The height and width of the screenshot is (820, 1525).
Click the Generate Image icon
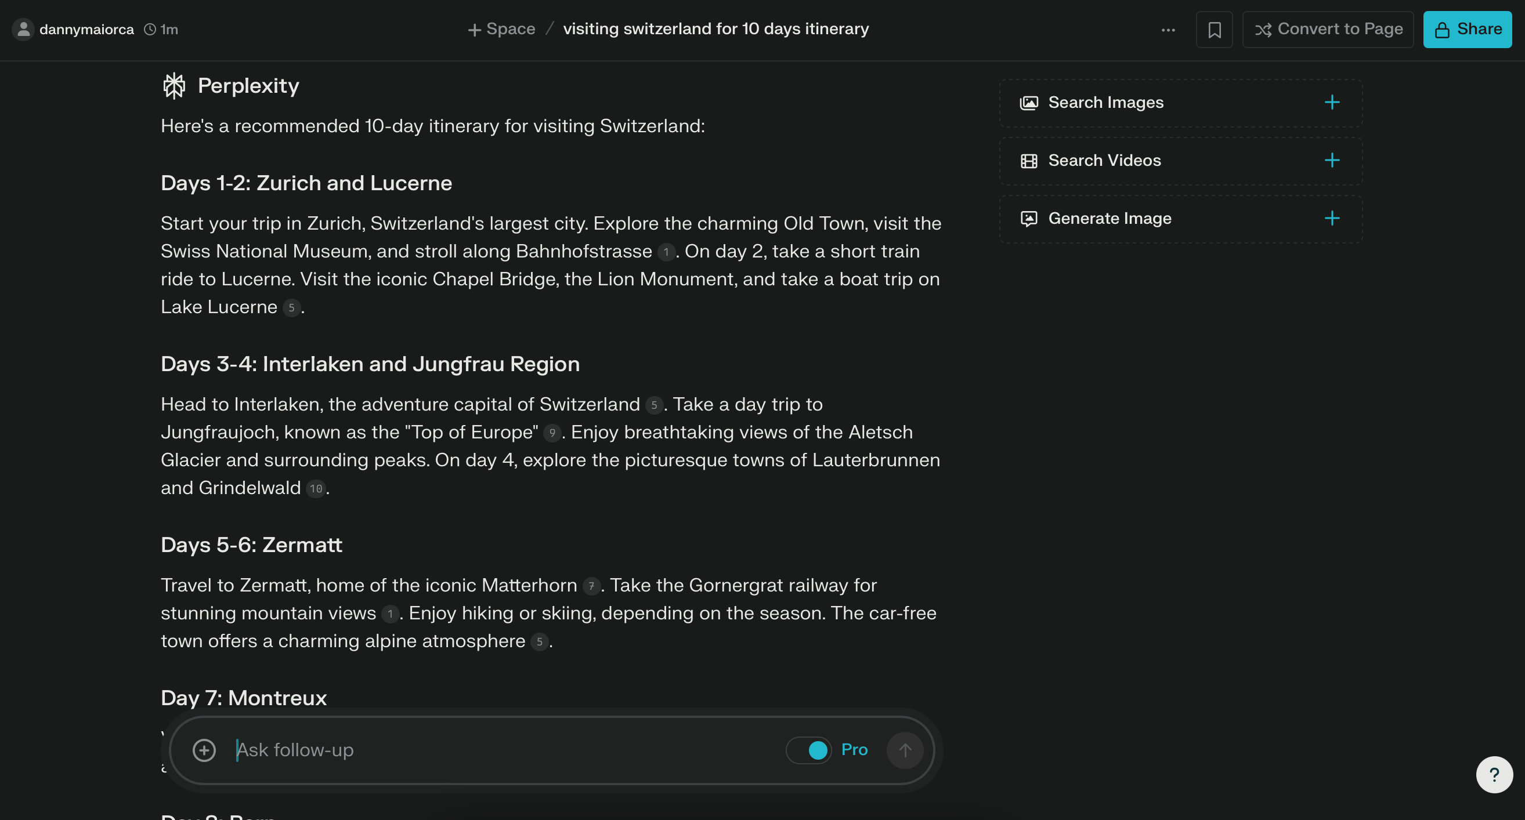point(1029,218)
